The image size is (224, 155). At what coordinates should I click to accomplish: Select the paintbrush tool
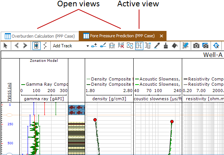[x=166, y=46]
